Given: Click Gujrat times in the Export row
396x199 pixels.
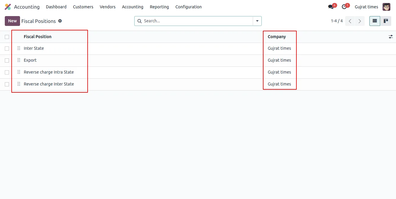Looking at the screenshot, I should (279, 60).
